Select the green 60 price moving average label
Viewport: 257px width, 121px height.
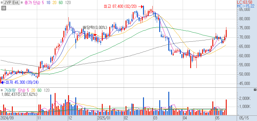[61, 2]
